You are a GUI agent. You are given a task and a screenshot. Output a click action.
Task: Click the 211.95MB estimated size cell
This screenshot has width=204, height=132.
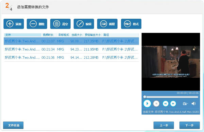pyautogui.click(x=91, y=49)
